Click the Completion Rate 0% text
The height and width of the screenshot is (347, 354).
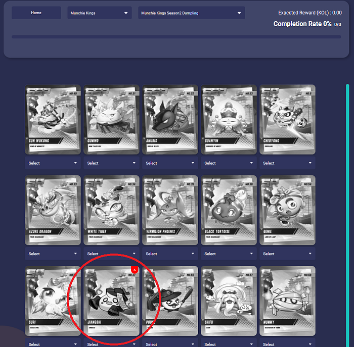pyautogui.click(x=302, y=24)
